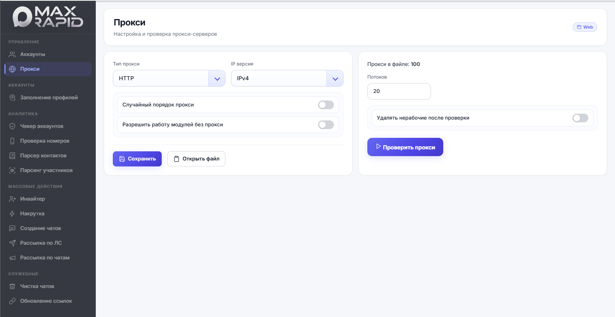Image resolution: width=615 pixels, height=317 pixels.
Task: Open the Тип прокси HTTP dropdown
Action: (x=169, y=79)
